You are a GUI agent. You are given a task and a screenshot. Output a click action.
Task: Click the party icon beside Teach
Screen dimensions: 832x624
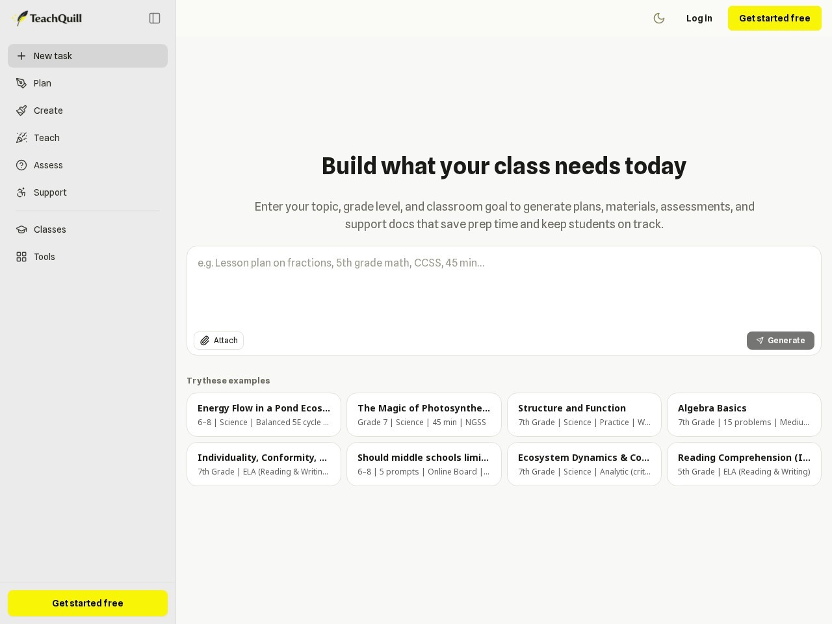[x=21, y=138]
